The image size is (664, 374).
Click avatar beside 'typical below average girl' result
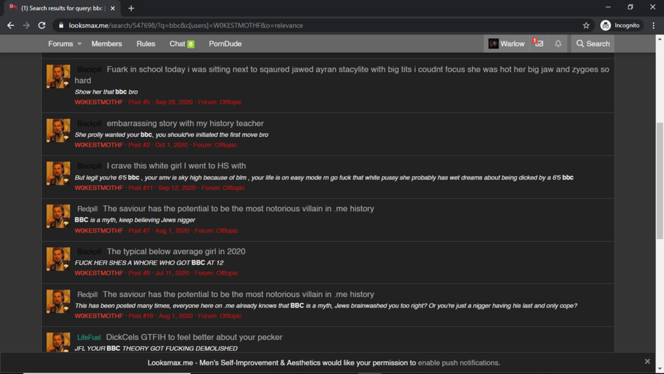point(58,258)
